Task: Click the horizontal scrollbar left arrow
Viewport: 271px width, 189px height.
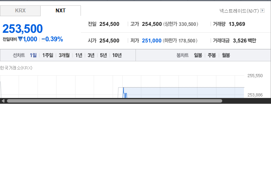Action: [3, 101]
